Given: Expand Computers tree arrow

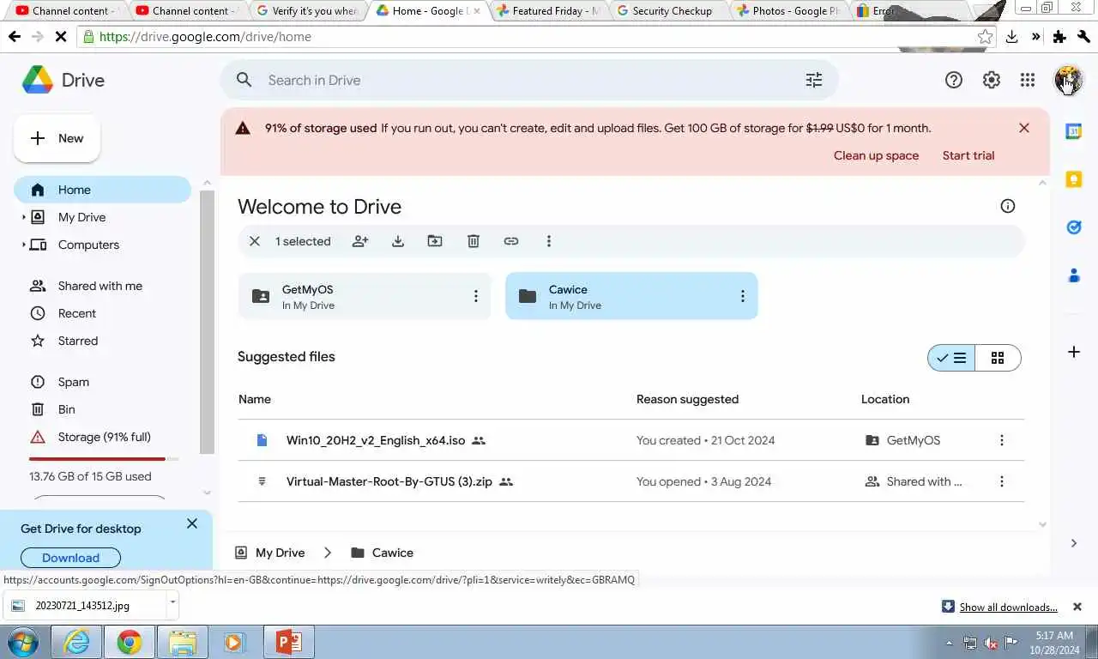Looking at the screenshot, I should pos(23,245).
